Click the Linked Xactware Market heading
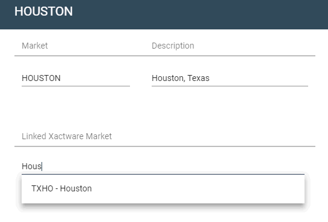328x222 pixels. (x=67, y=136)
